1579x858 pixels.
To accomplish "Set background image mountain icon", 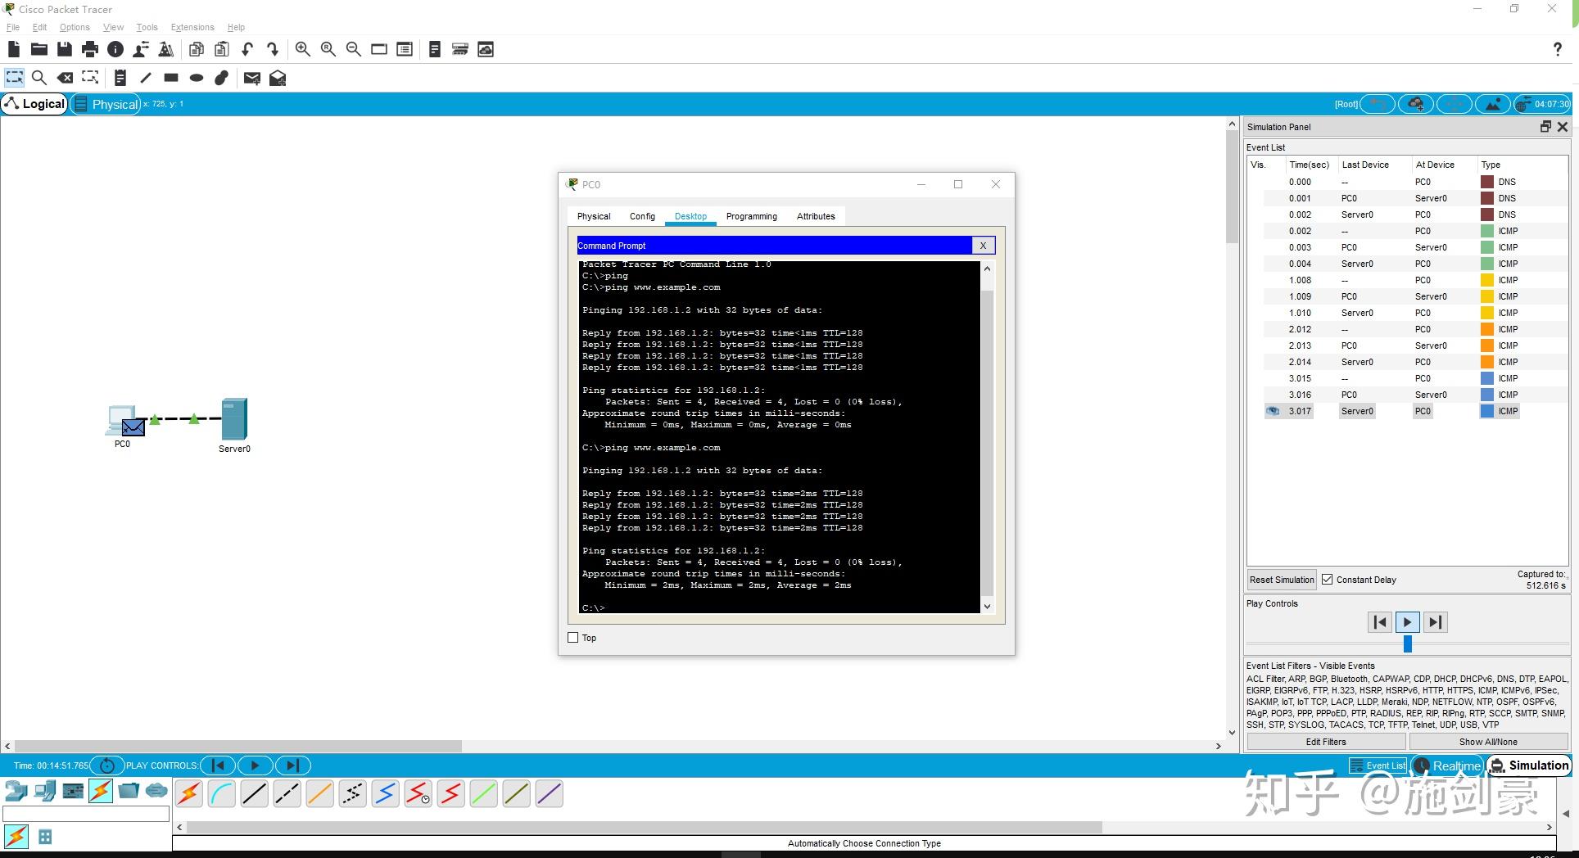I will [1493, 104].
